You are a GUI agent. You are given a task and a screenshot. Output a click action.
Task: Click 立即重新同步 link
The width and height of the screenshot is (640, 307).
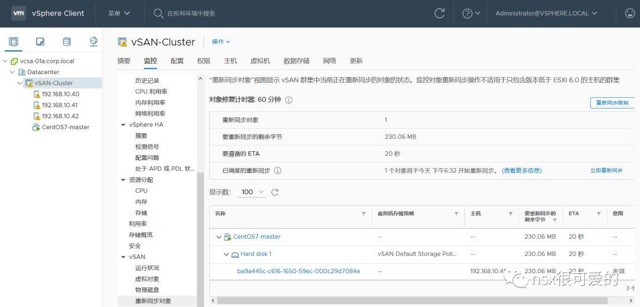coord(607,171)
